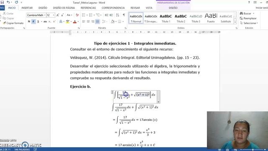
Task: Toggle justified text alignment
Action: 97,21
